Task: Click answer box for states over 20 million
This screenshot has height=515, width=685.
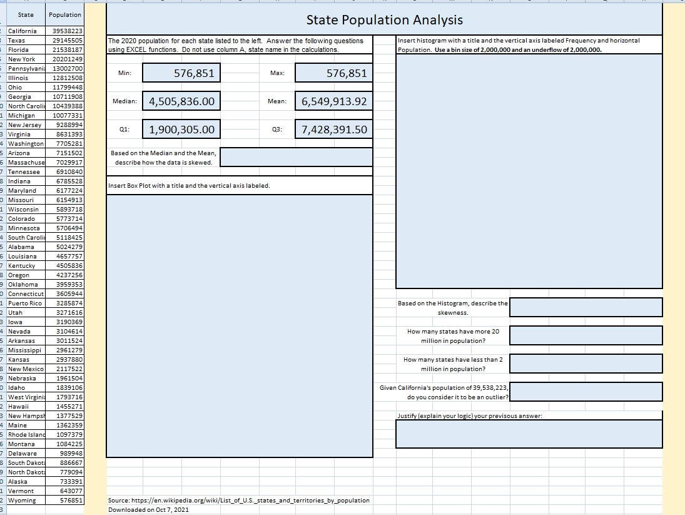Action: 586,335
